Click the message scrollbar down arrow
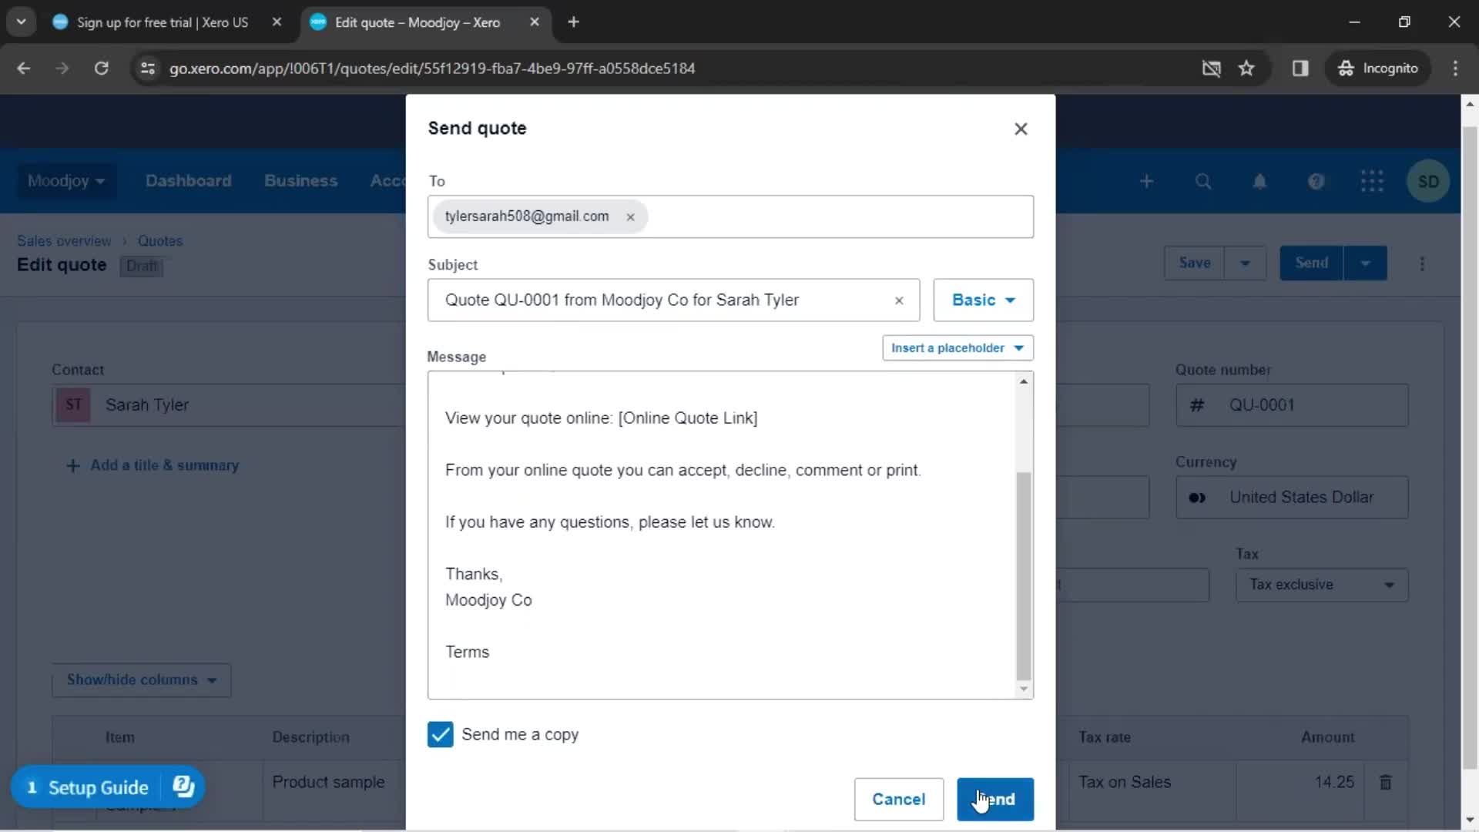The height and width of the screenshot is (832, 1479). point(1024,689)
